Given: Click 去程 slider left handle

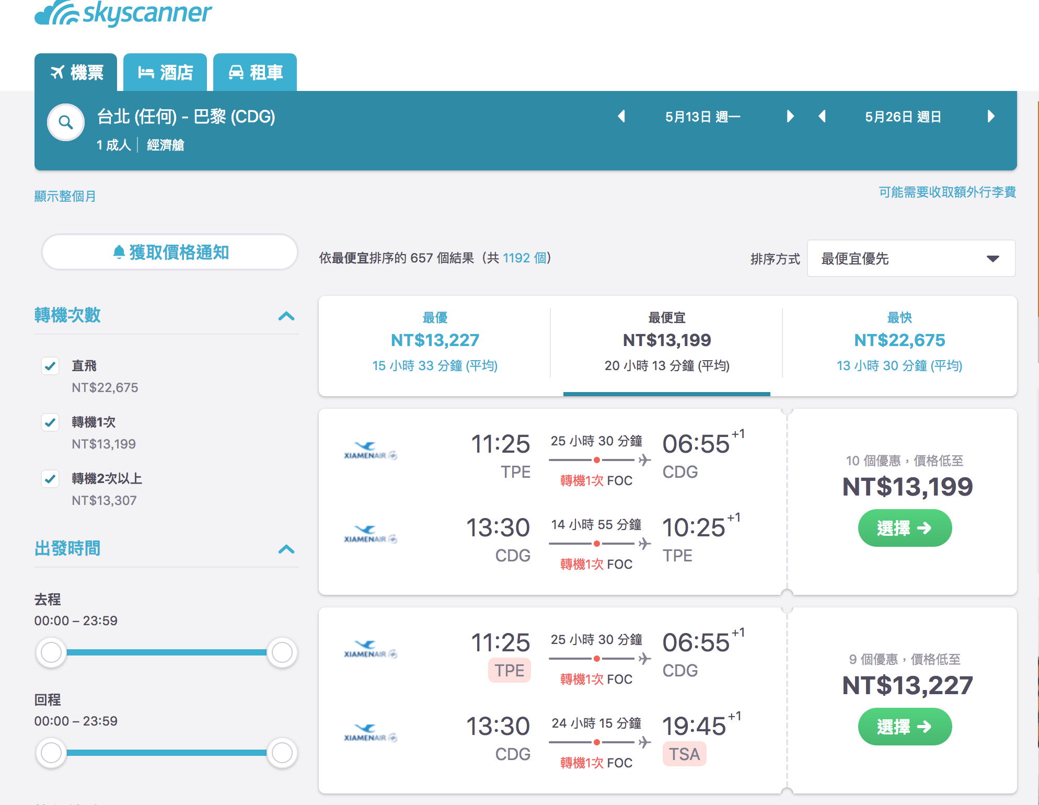Looking at the screenshot, I should [51, 652].
